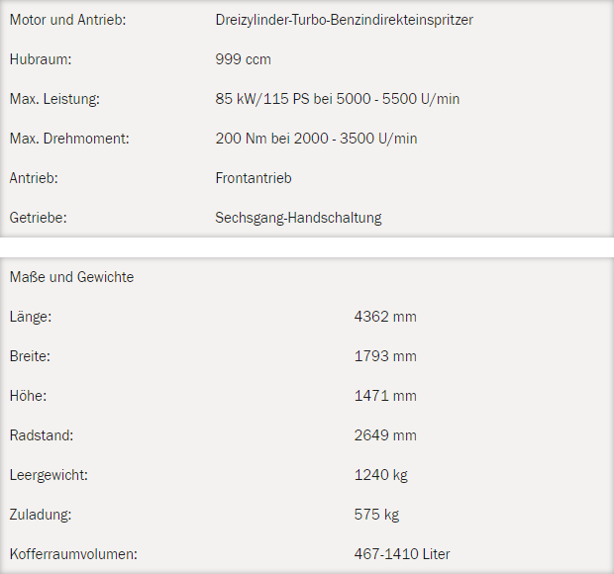
Task: Click the 'Kofferraumvolumen:' row label
Action: [x=72, y=554]
